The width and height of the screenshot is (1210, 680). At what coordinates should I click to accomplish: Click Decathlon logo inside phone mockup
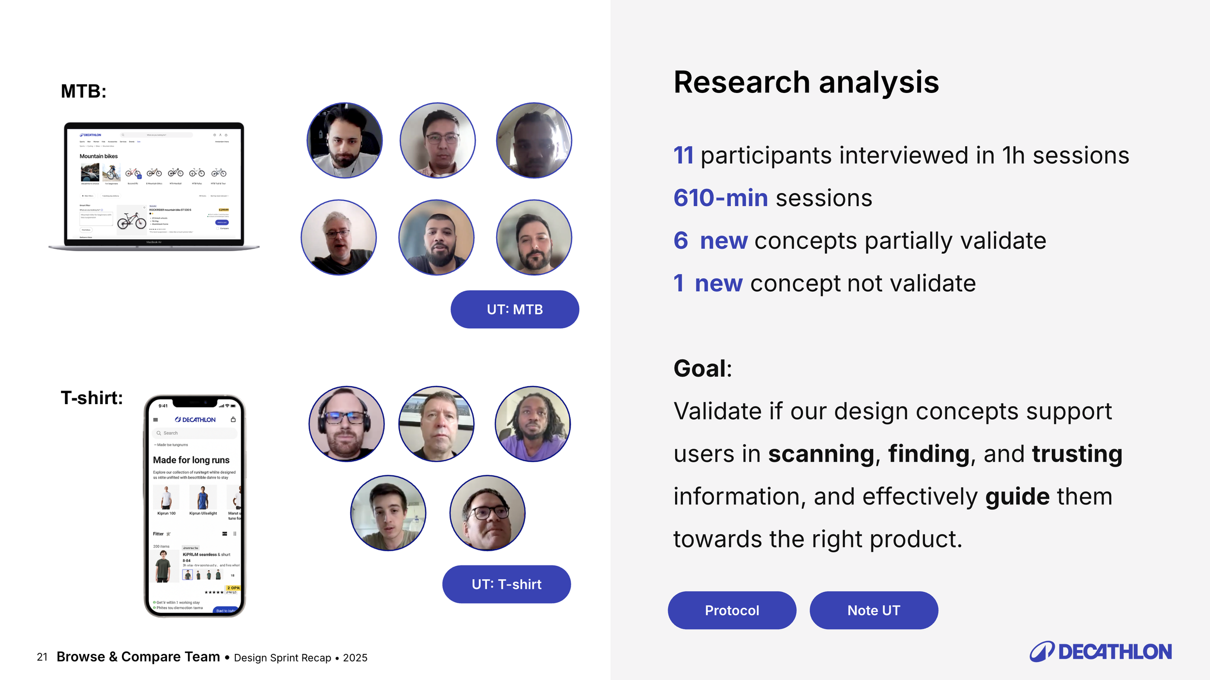196,420
